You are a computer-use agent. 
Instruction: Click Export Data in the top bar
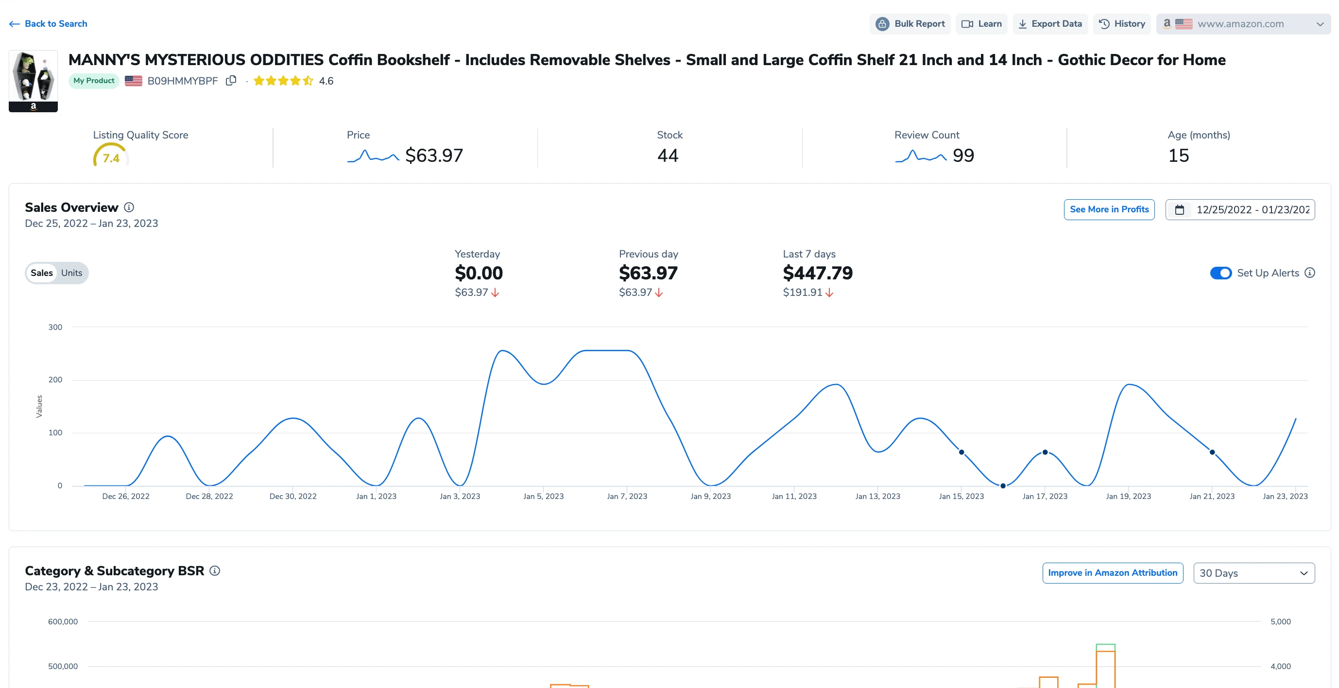coord(1050,24)
